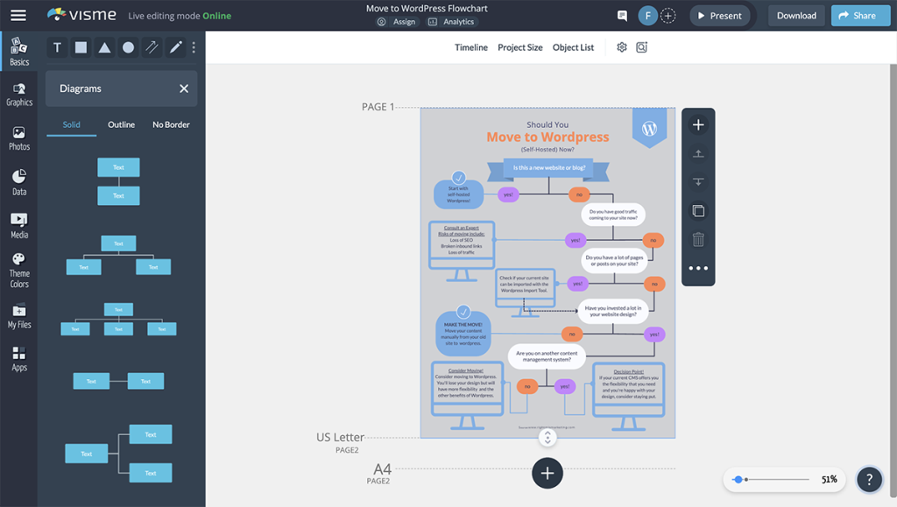The width and height of the screenshot is (897, 507).
Task: Open the Theme Colors panel
Action: click(x=19, y=270)
